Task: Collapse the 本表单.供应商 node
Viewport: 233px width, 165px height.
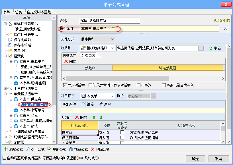Action: pos(11,99)
